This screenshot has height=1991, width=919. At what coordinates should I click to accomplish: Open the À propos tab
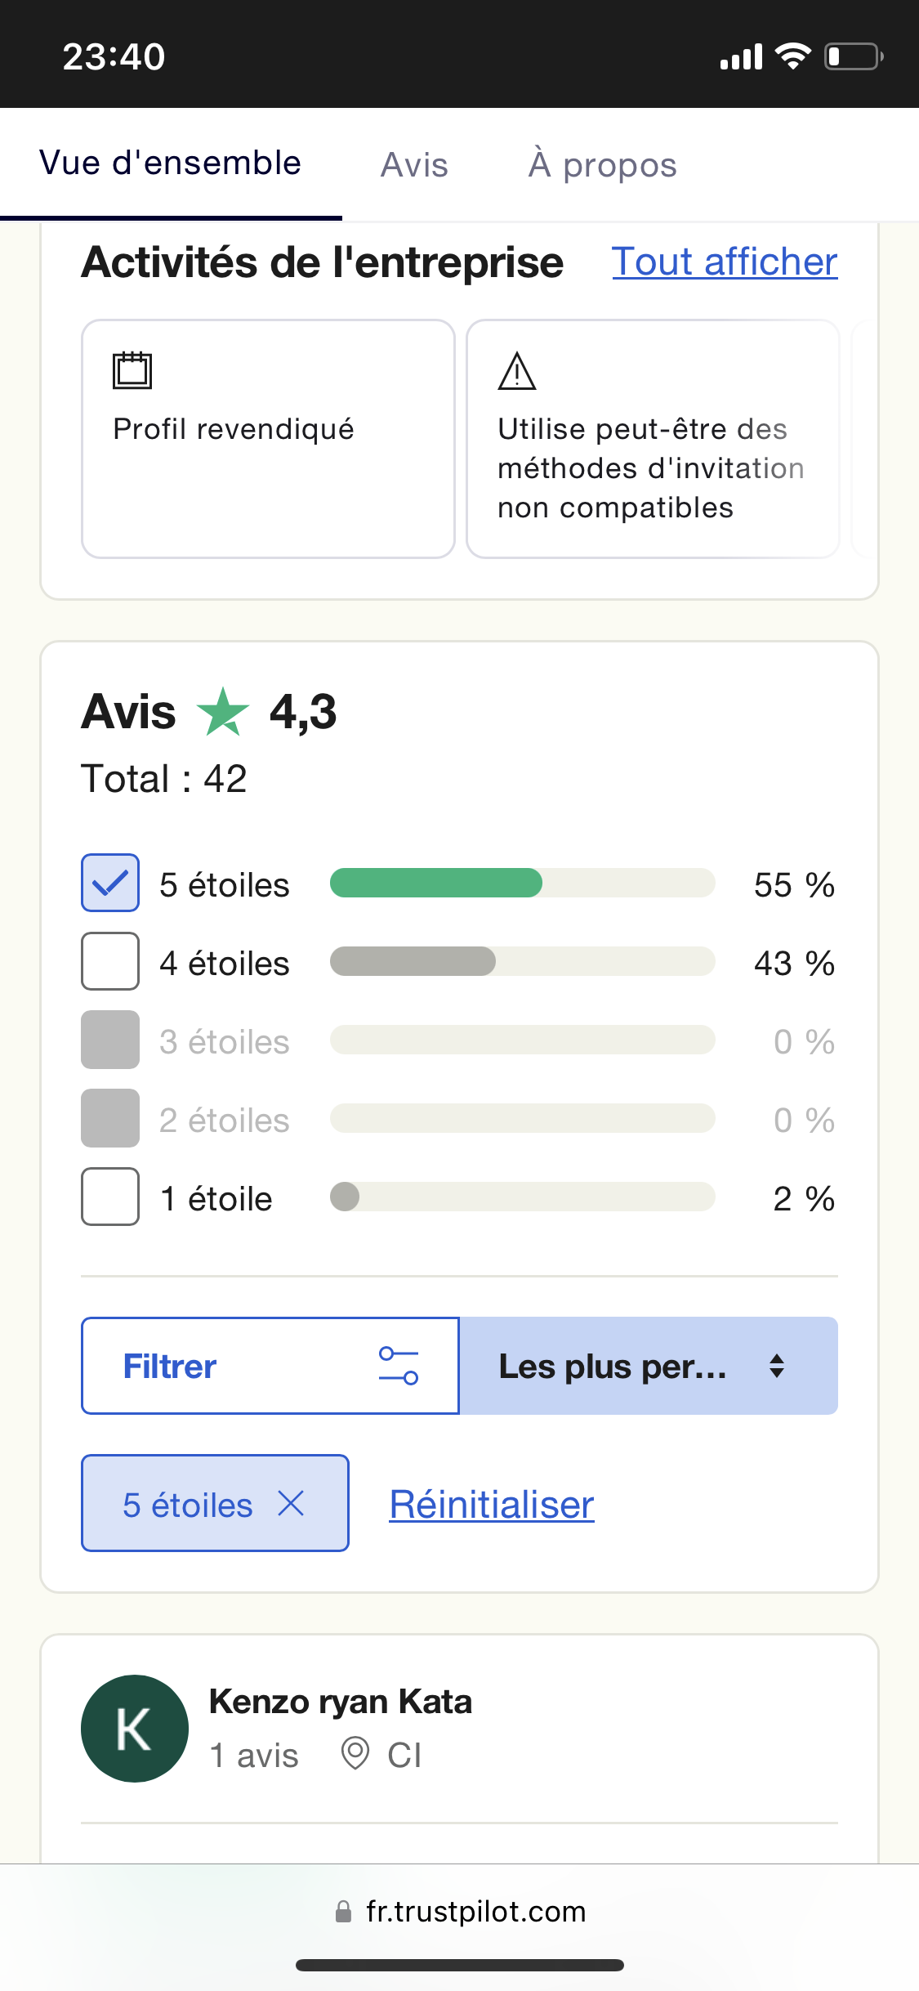[602, 165]
